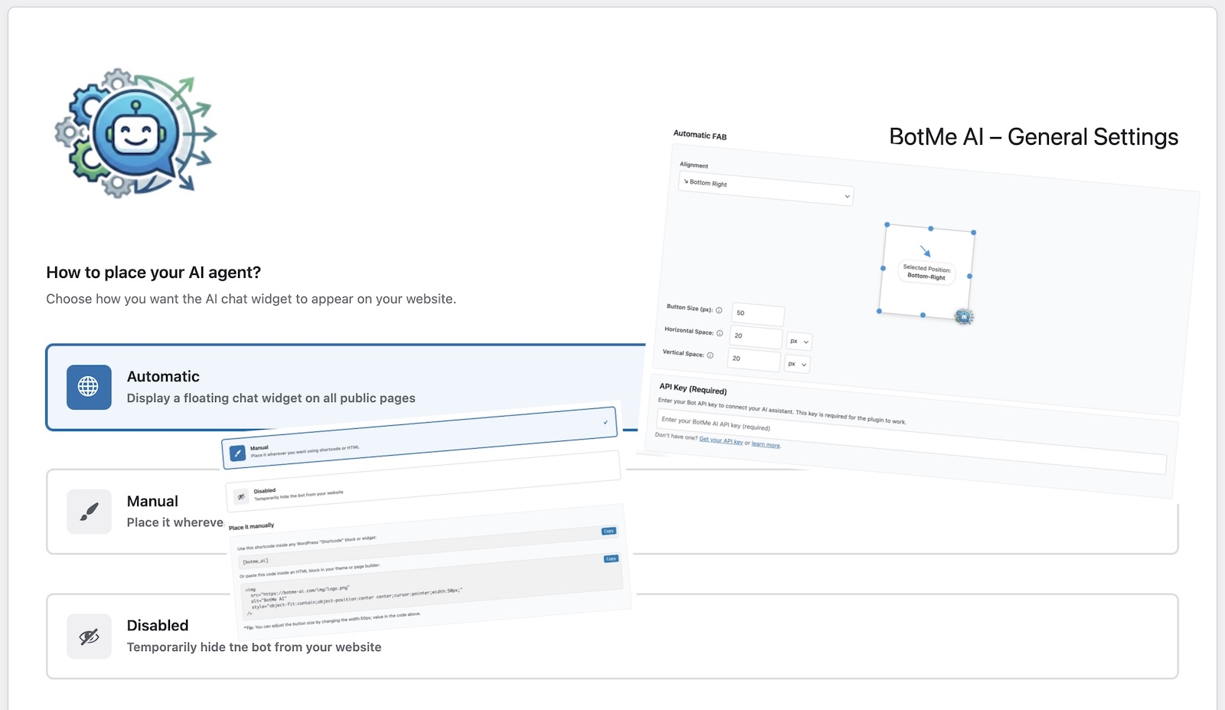This screenshot has width=1225, height=710.
Task: Click the info icon next to Horizontal Space
Action: 720,333
